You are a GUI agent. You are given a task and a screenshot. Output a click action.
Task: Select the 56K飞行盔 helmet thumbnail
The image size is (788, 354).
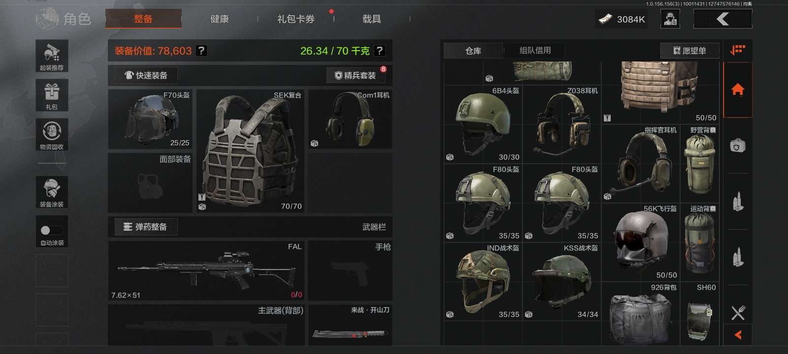click(x=640, y=242)
